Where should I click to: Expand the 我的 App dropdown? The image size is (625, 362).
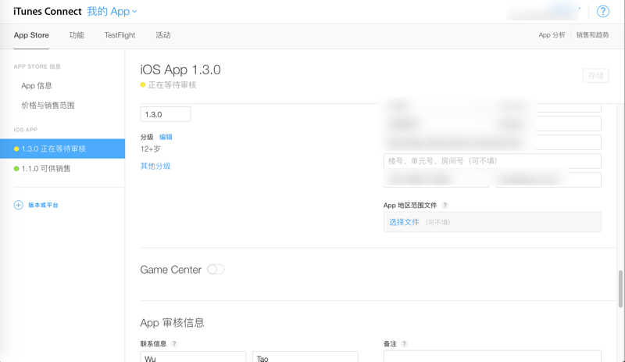coord(112,12)
